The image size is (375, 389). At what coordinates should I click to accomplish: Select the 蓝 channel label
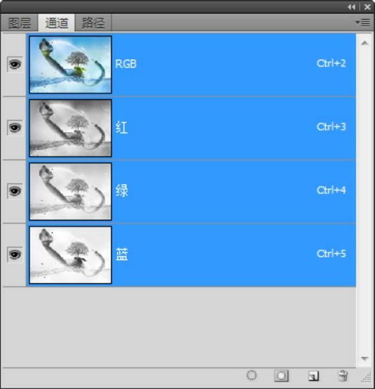pos(121,255)
